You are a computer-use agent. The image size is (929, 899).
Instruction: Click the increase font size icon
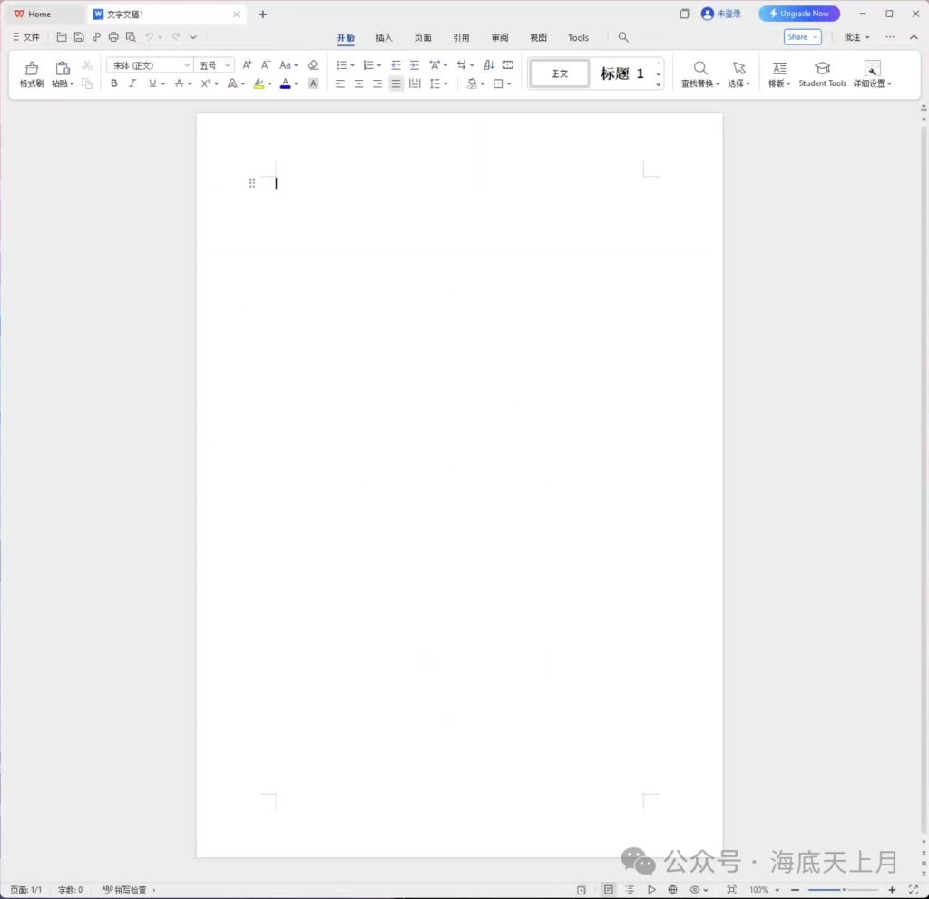point(247,65)
